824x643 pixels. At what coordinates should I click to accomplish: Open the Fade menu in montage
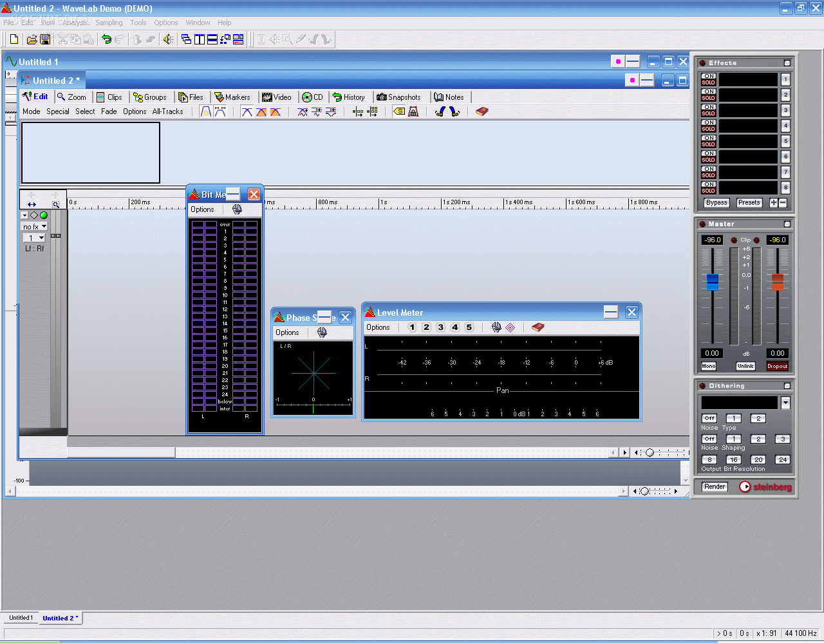click(x=109, y=111)
